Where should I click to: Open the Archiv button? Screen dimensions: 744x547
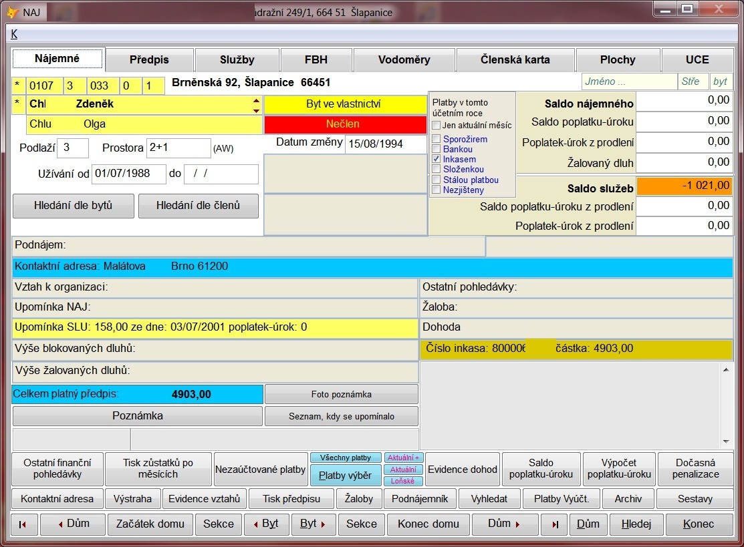pos(628,499)
